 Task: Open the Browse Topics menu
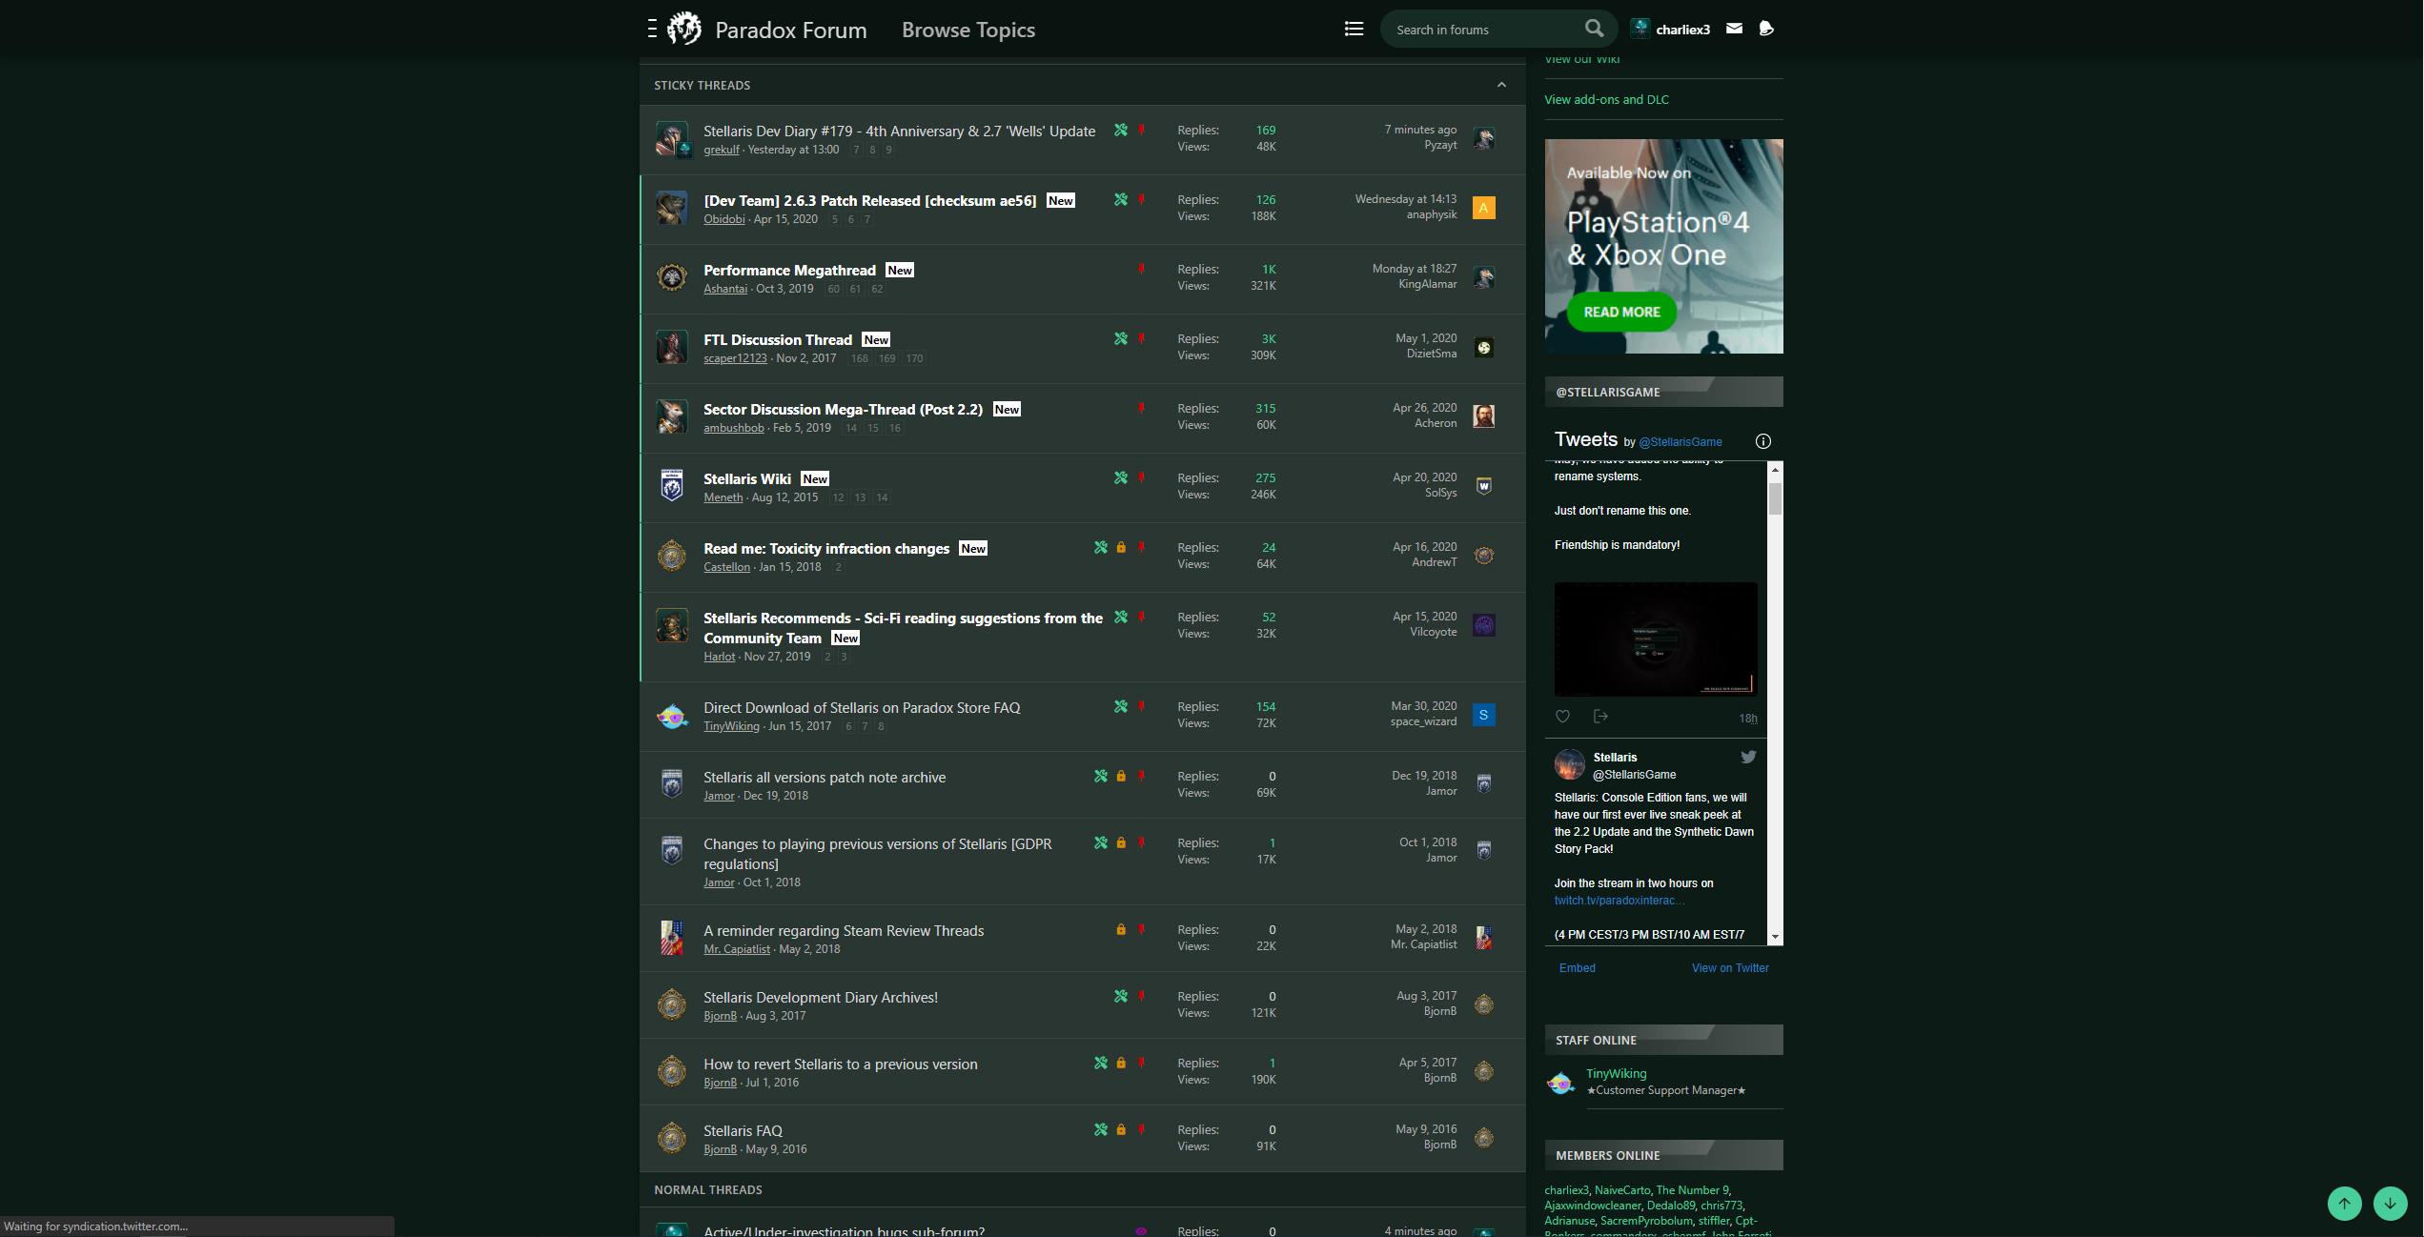coord(968,30)
